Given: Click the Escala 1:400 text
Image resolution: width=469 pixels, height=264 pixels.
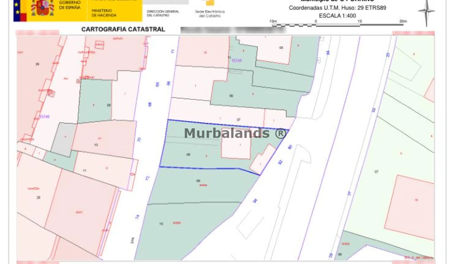Looking at the screenshot, I should click(x=337, y=16).
